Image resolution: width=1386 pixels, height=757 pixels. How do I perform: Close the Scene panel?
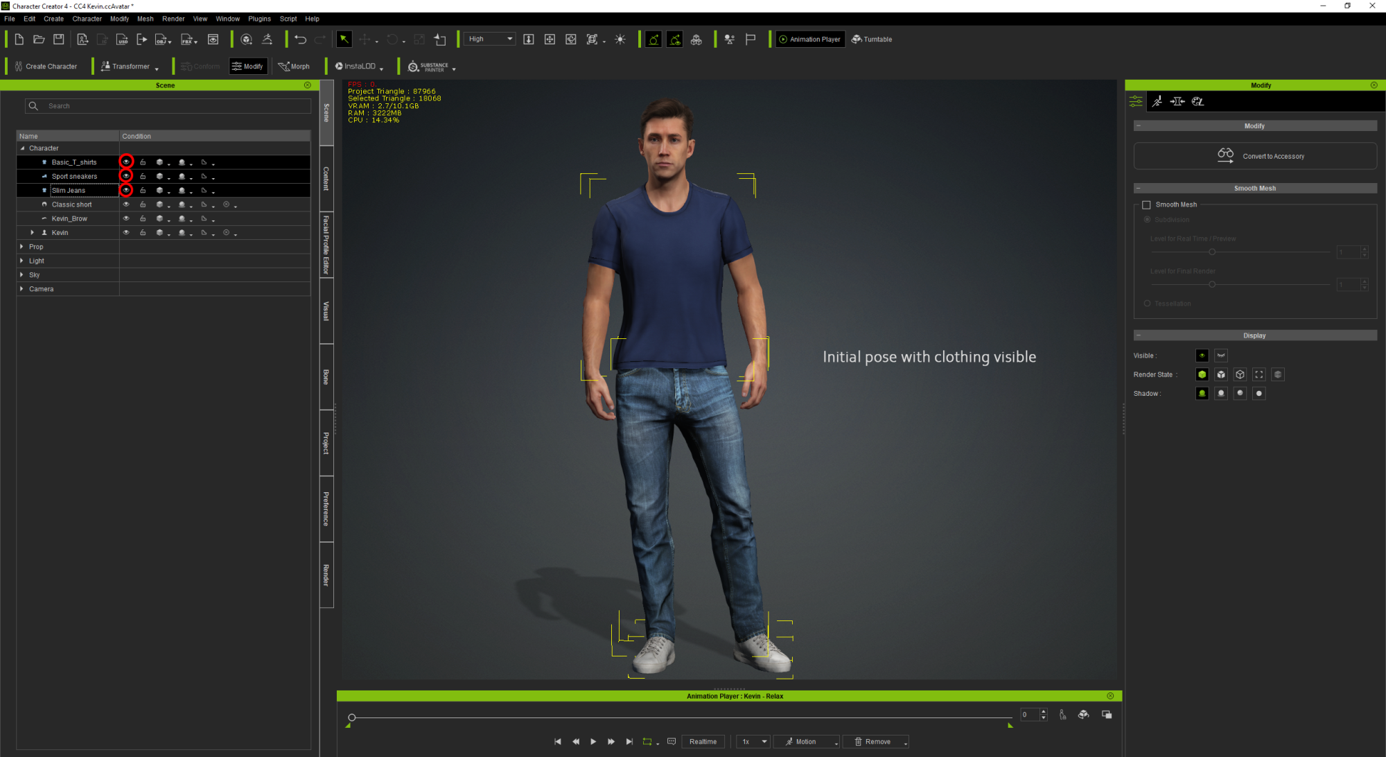pyautogui.click(x=308, y=85)
